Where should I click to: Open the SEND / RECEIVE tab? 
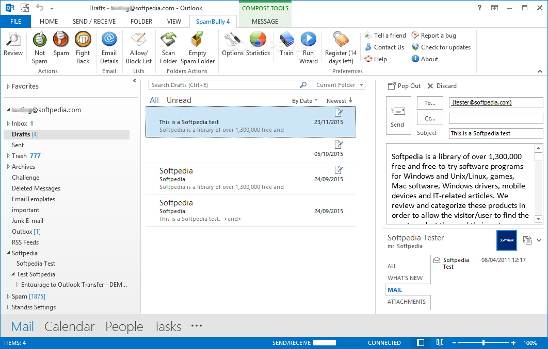[x=94, y=21]
